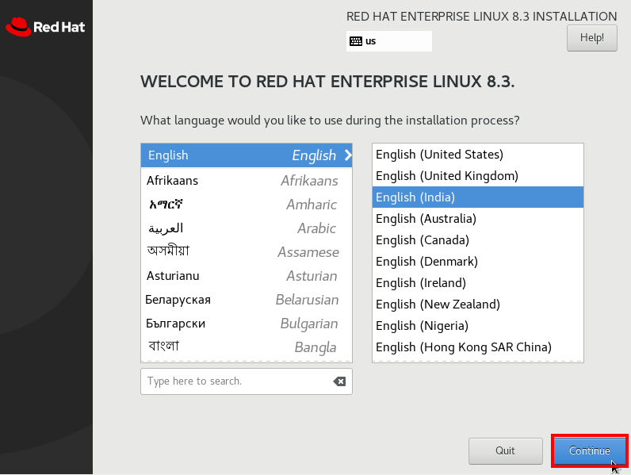Choose English (New Zealand) locale
The height and width of the screenshot is (475, 631).
pyautogui.click(x=478, y=304)
